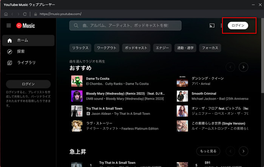Select the ワークアウト mood chip
The image size is (264, 167).
pyautogui.click(x=107, y=48)
